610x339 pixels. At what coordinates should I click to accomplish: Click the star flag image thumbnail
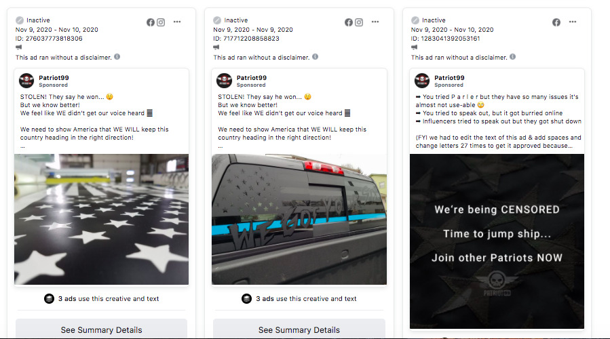tap(102, 219)
